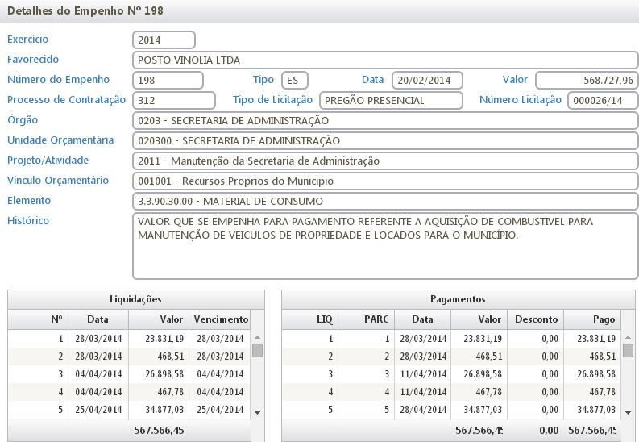
Task: Click the Tipo de Licitação field PREGÃO PRESENCIAL
Action: pyautogui.click(x=391, y=100)
